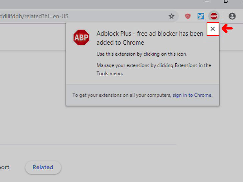
Task: Focus the address bar URL text
Action: point(34,16)
